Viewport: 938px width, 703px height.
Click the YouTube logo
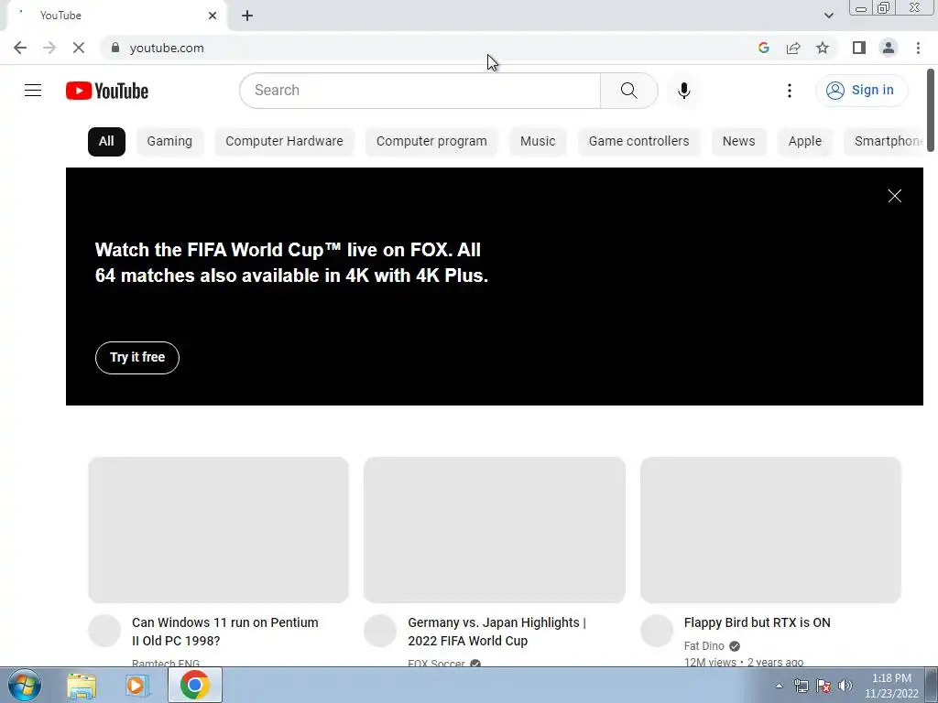[107, 91]
